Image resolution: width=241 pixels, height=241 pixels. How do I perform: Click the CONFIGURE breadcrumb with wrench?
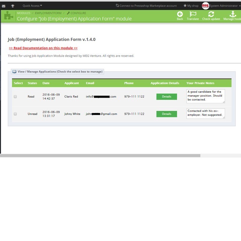coord(77,13)
